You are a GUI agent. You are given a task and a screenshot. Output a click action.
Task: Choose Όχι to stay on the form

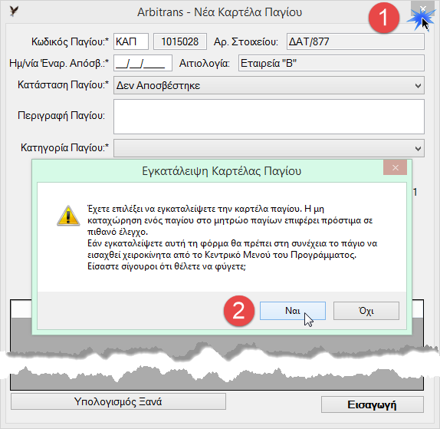click(x=366, y=311)
